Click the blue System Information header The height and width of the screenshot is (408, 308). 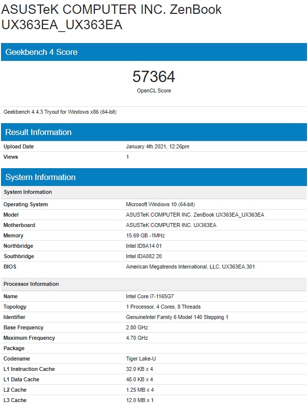[x=154, y=177]
